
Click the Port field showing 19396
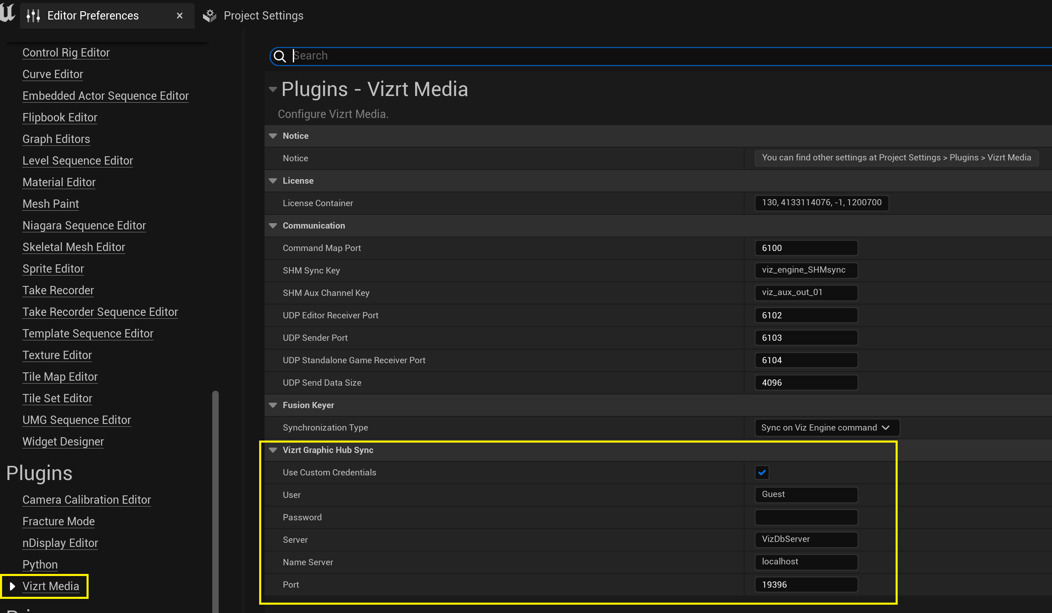tap(806, 585)
